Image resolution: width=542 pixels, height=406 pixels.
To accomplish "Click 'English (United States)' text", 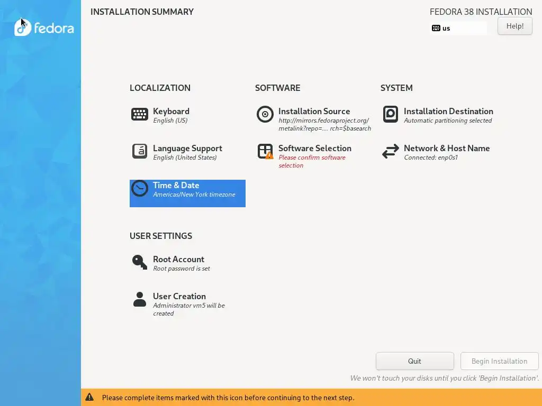I will tap(185, 158).
